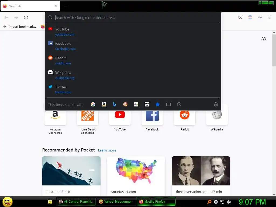Click the volume speaker tray icon
276x207 pixels.
(229, 202)
